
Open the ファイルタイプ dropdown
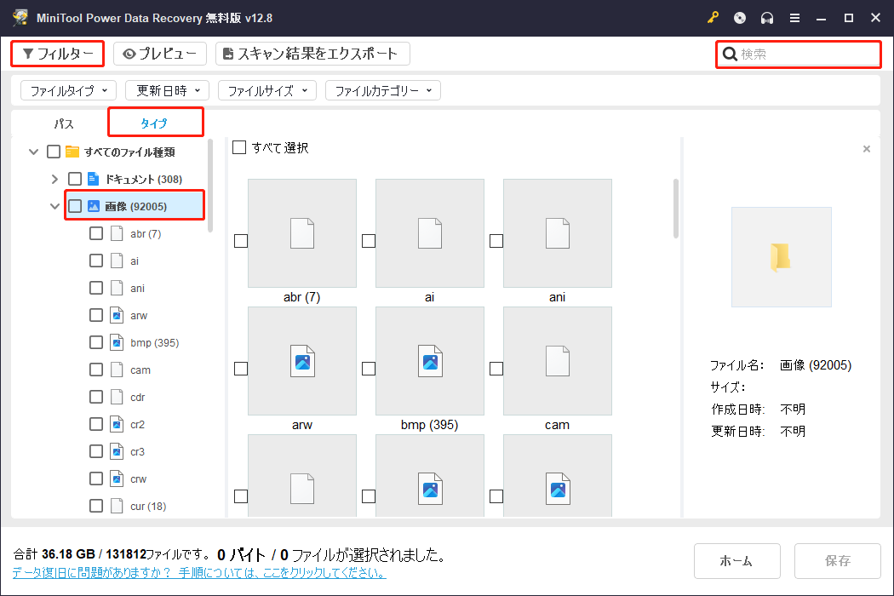point(68,90)
